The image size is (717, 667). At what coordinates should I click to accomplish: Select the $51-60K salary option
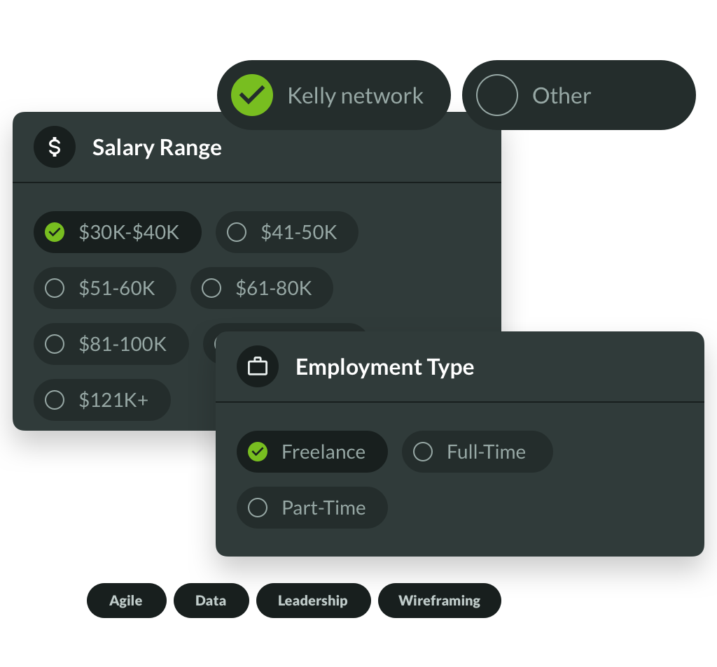[105, 288]
